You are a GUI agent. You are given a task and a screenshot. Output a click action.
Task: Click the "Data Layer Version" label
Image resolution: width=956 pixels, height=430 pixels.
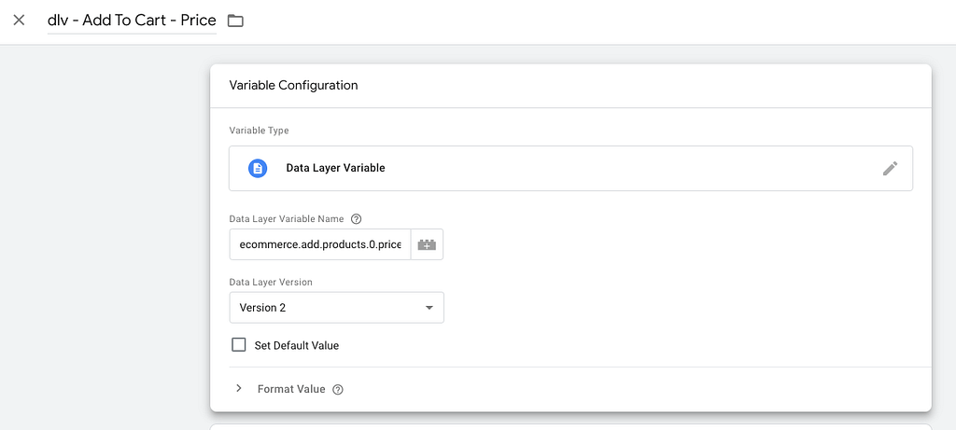pos(271,282)
